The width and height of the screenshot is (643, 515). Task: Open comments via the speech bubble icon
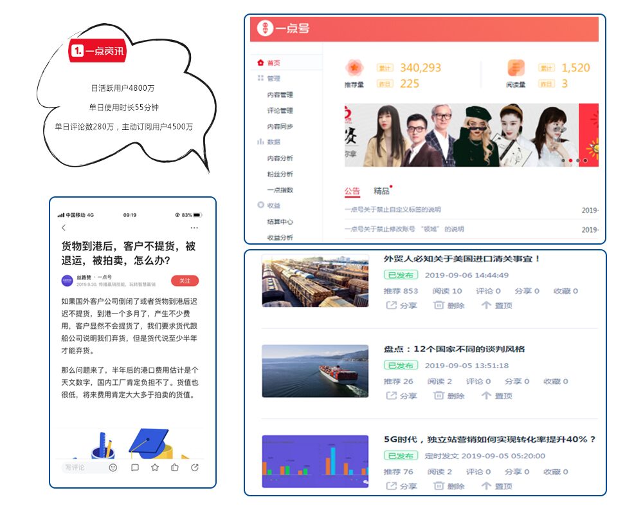coord(135,467)
